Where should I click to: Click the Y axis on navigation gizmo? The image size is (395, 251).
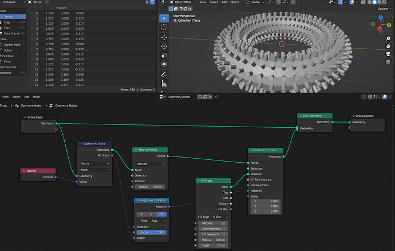[x=389, y=25]
